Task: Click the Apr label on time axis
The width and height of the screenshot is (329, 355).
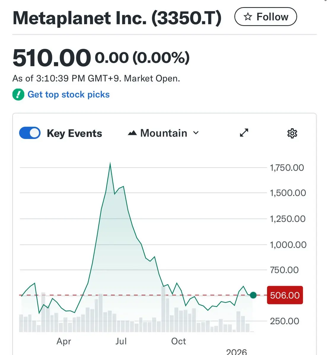Action: tap(64, 341)
